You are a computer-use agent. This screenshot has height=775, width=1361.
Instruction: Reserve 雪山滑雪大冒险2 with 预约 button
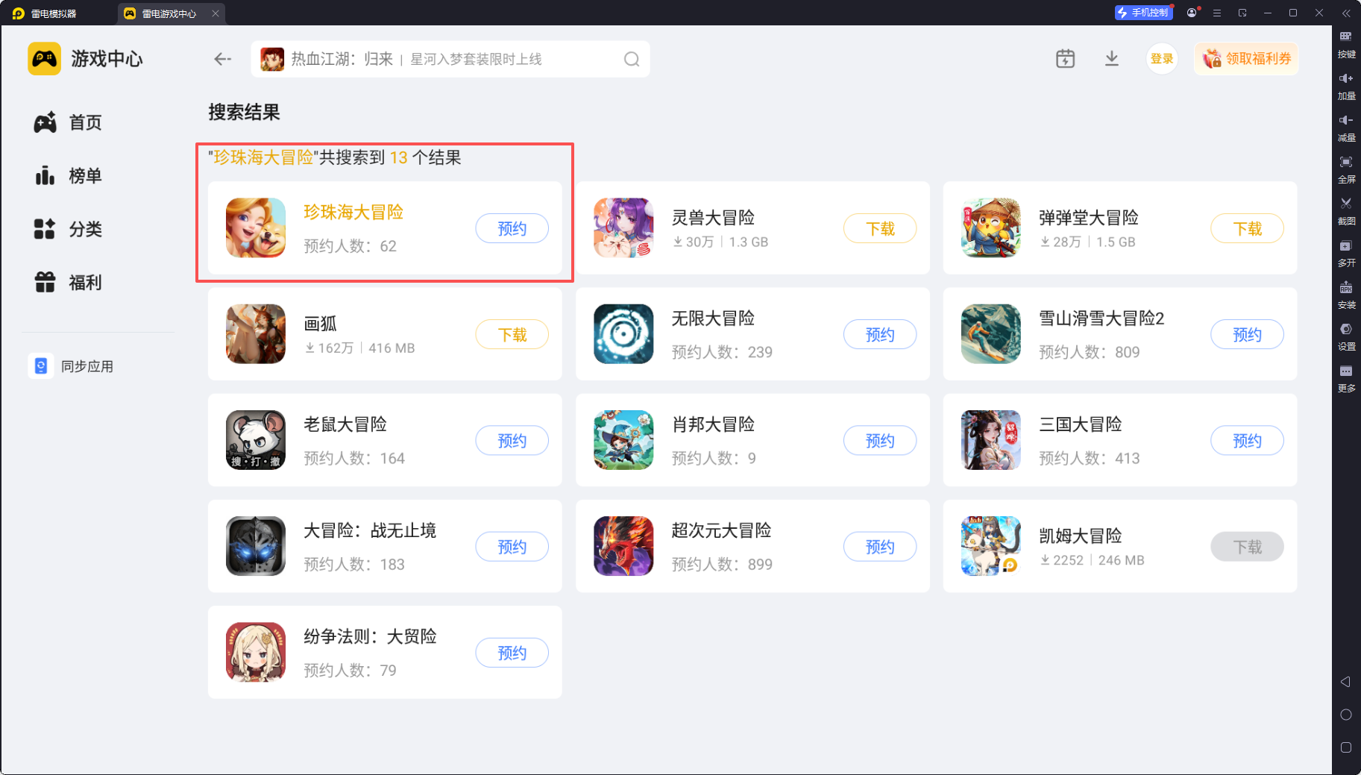coord(1247,334)
